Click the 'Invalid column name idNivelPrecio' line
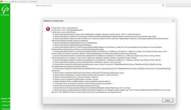 point(64,32)
